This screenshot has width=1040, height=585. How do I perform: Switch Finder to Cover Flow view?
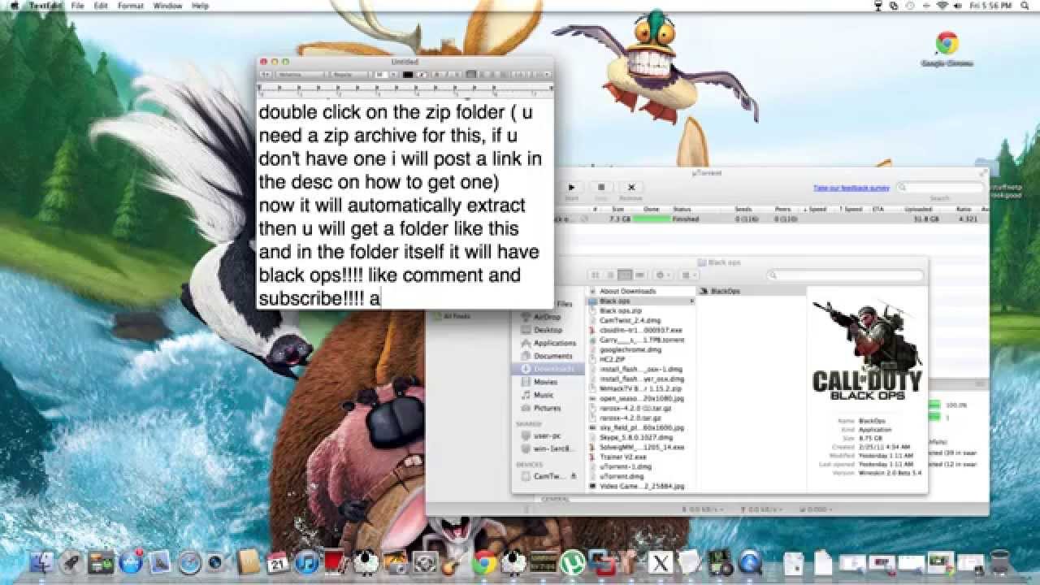pos(639,275)
